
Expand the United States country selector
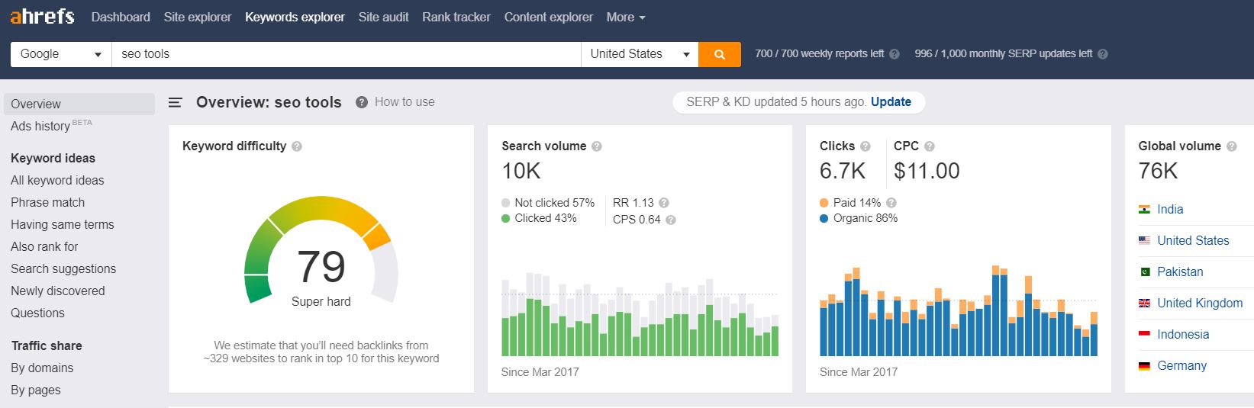pyautogui.click(x=639, y=54)
